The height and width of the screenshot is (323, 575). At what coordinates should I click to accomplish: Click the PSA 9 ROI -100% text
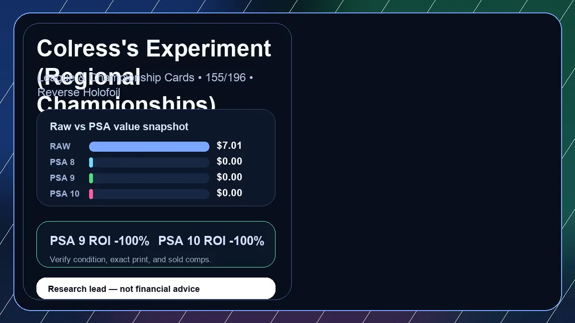click(100, 241)
